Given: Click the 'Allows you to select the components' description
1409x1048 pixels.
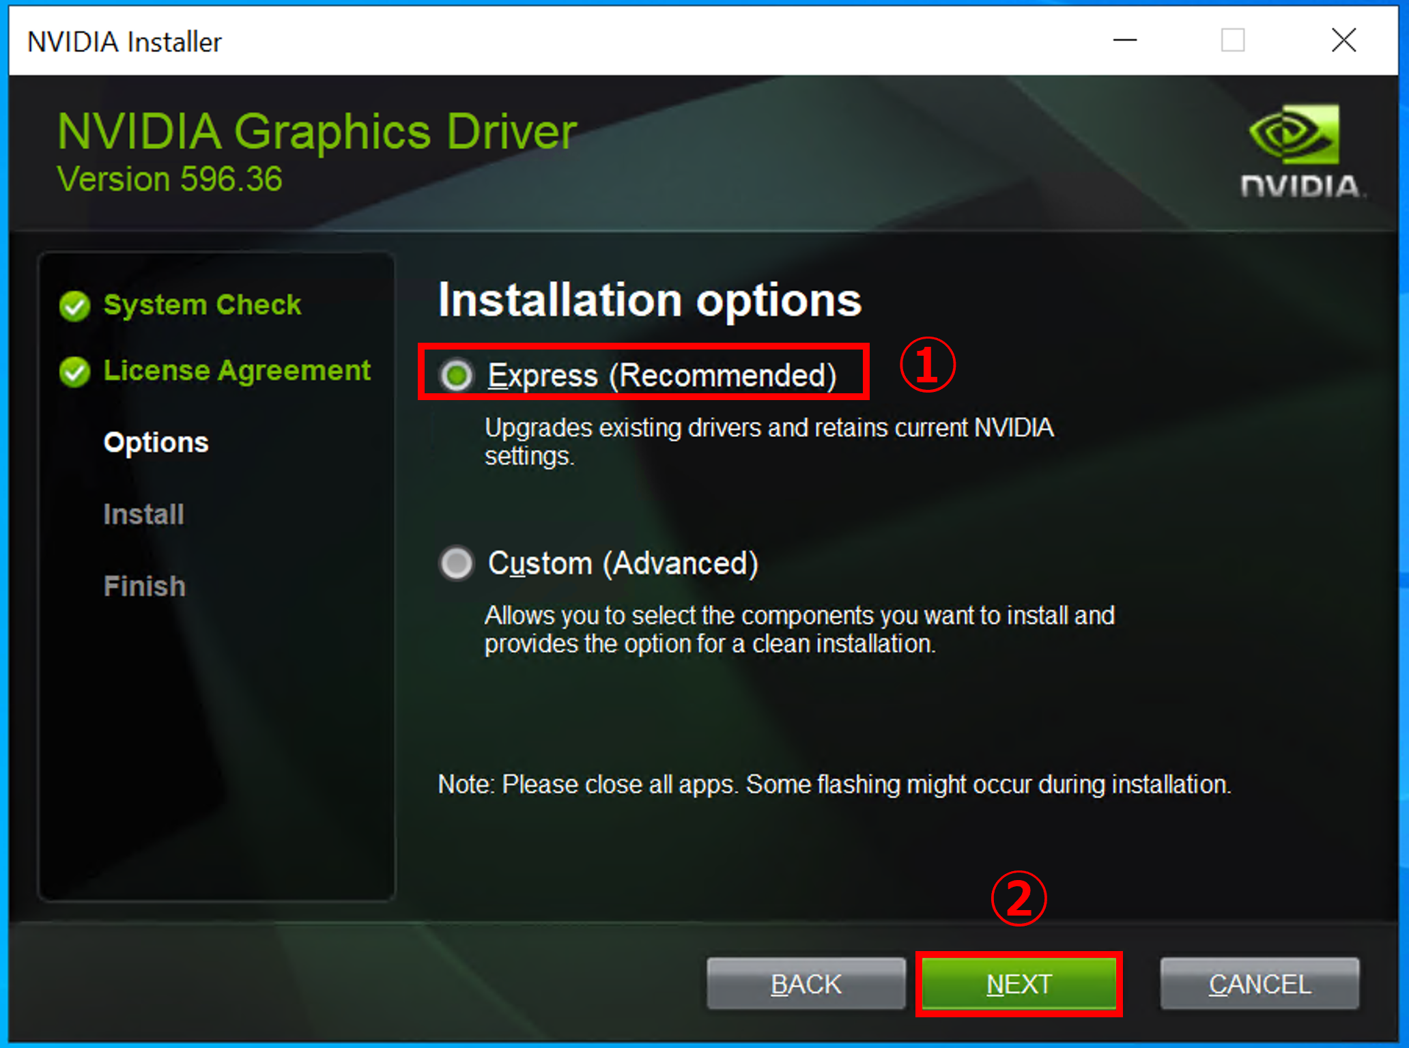Looking at the screenshot, I should tap(799, 629).
